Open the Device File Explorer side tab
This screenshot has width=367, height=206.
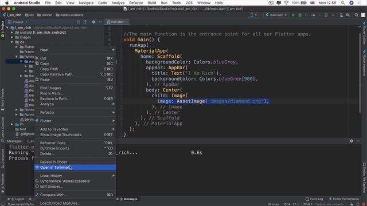364,178
